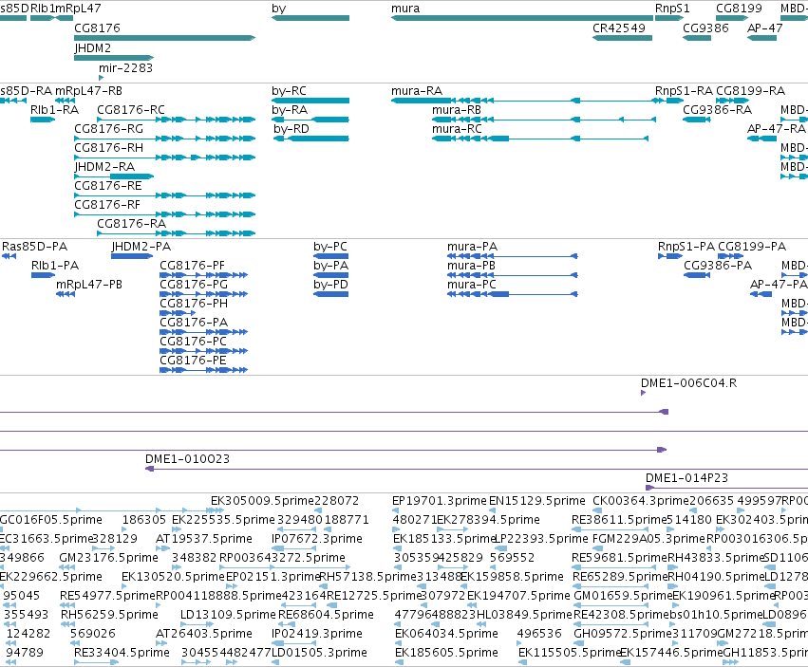Viewport: 808px width, 667px height.
Task: Select the CG8176-RE transcript label
Action: [x=108, y=186]
